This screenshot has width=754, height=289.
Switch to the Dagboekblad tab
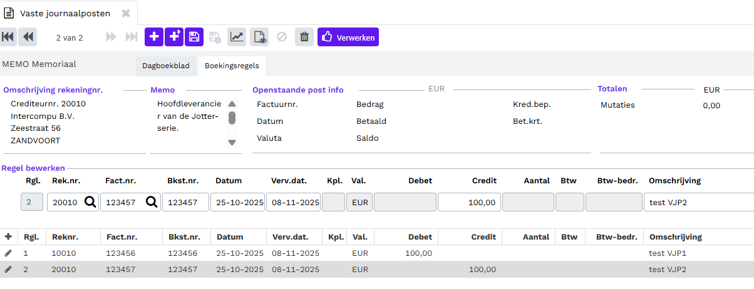(x=165, y=66)
